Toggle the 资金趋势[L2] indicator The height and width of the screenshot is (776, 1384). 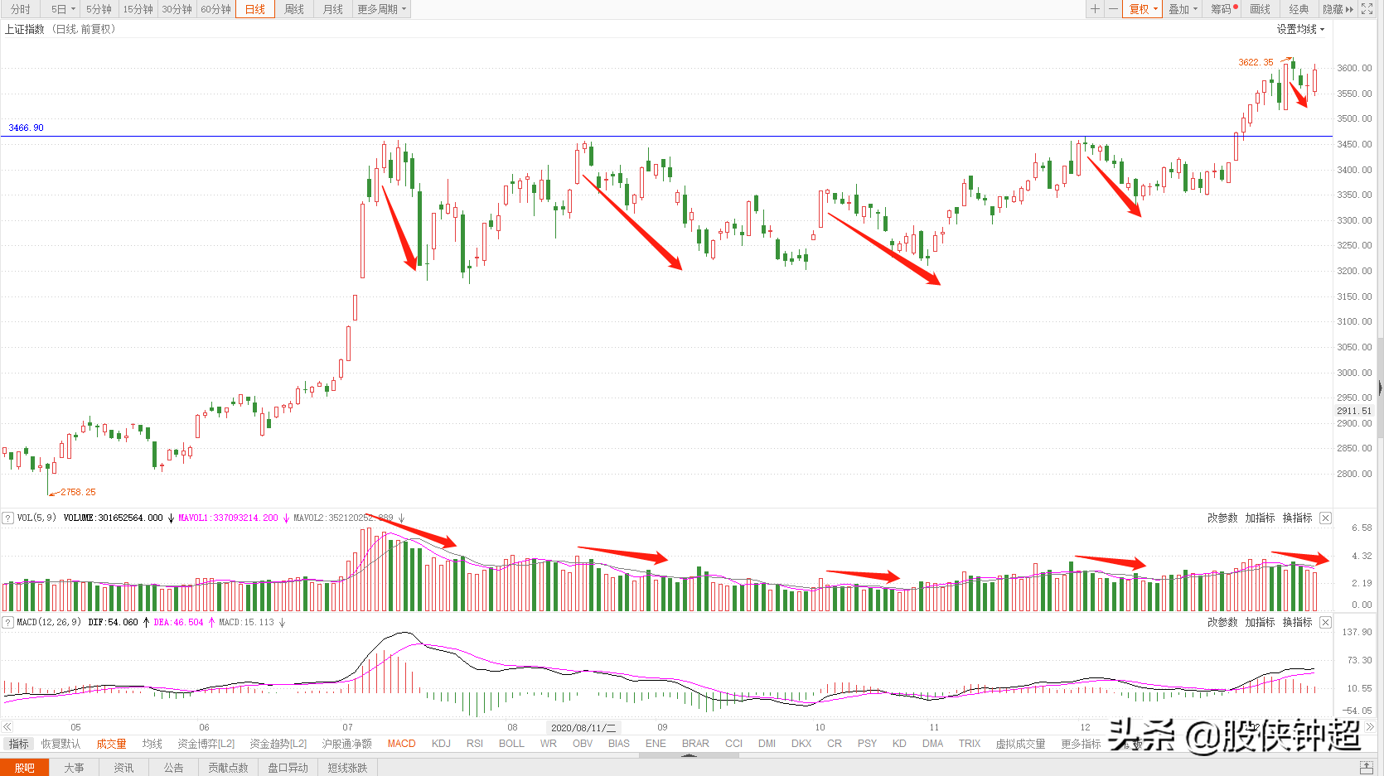coord(278,744)
